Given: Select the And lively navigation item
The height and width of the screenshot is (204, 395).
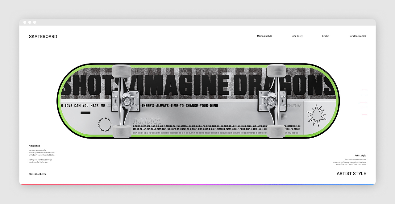Looking at the screenshot, I should click(297, 36).
